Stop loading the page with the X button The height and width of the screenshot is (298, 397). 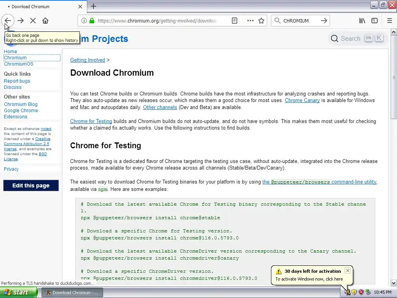(x=33, y=21)
